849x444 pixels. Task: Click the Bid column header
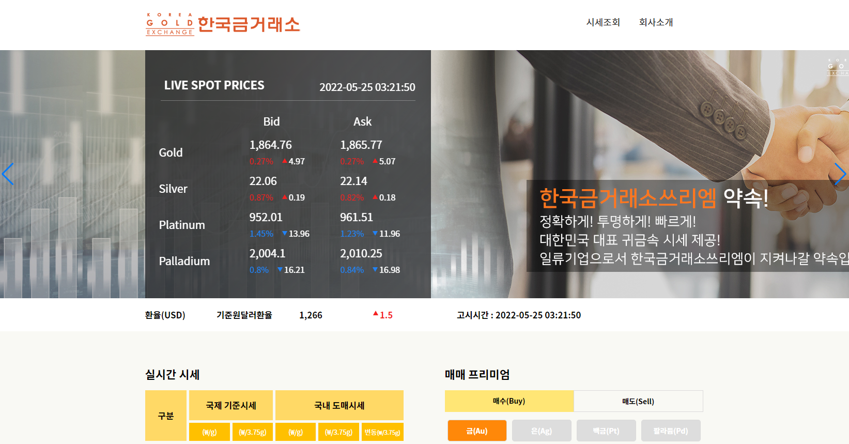(271, 121)
